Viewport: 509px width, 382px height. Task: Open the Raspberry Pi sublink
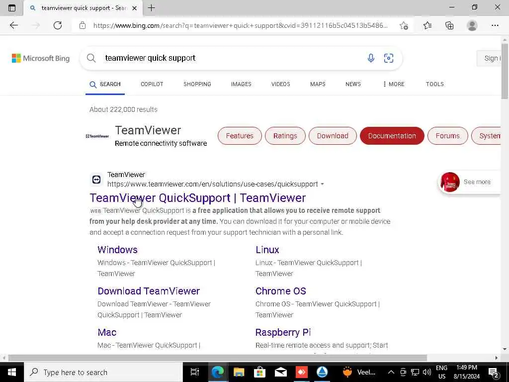point(283,332)
